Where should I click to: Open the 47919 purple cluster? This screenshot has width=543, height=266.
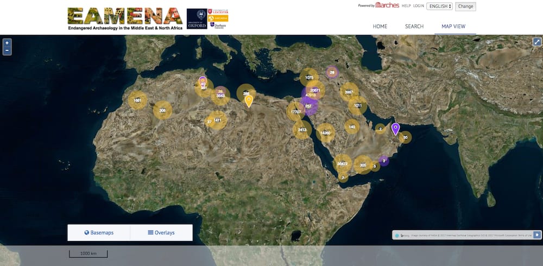point(311,95)
